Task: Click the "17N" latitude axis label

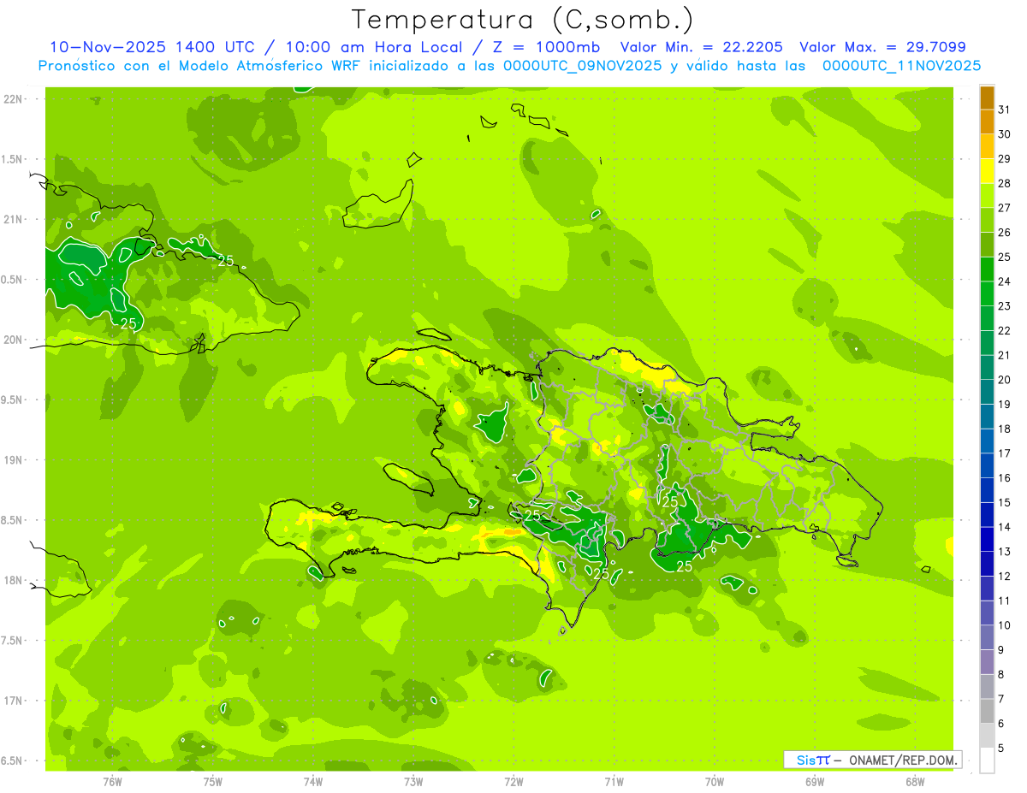Action: (12, 701)
